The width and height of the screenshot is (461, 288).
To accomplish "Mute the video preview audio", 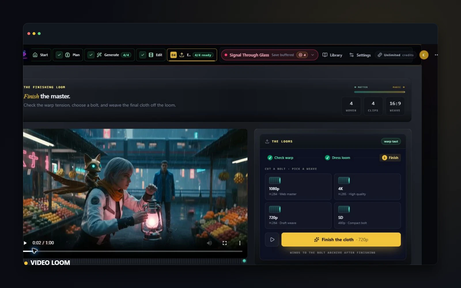I will pyautogui.click(x=209, y=243).
